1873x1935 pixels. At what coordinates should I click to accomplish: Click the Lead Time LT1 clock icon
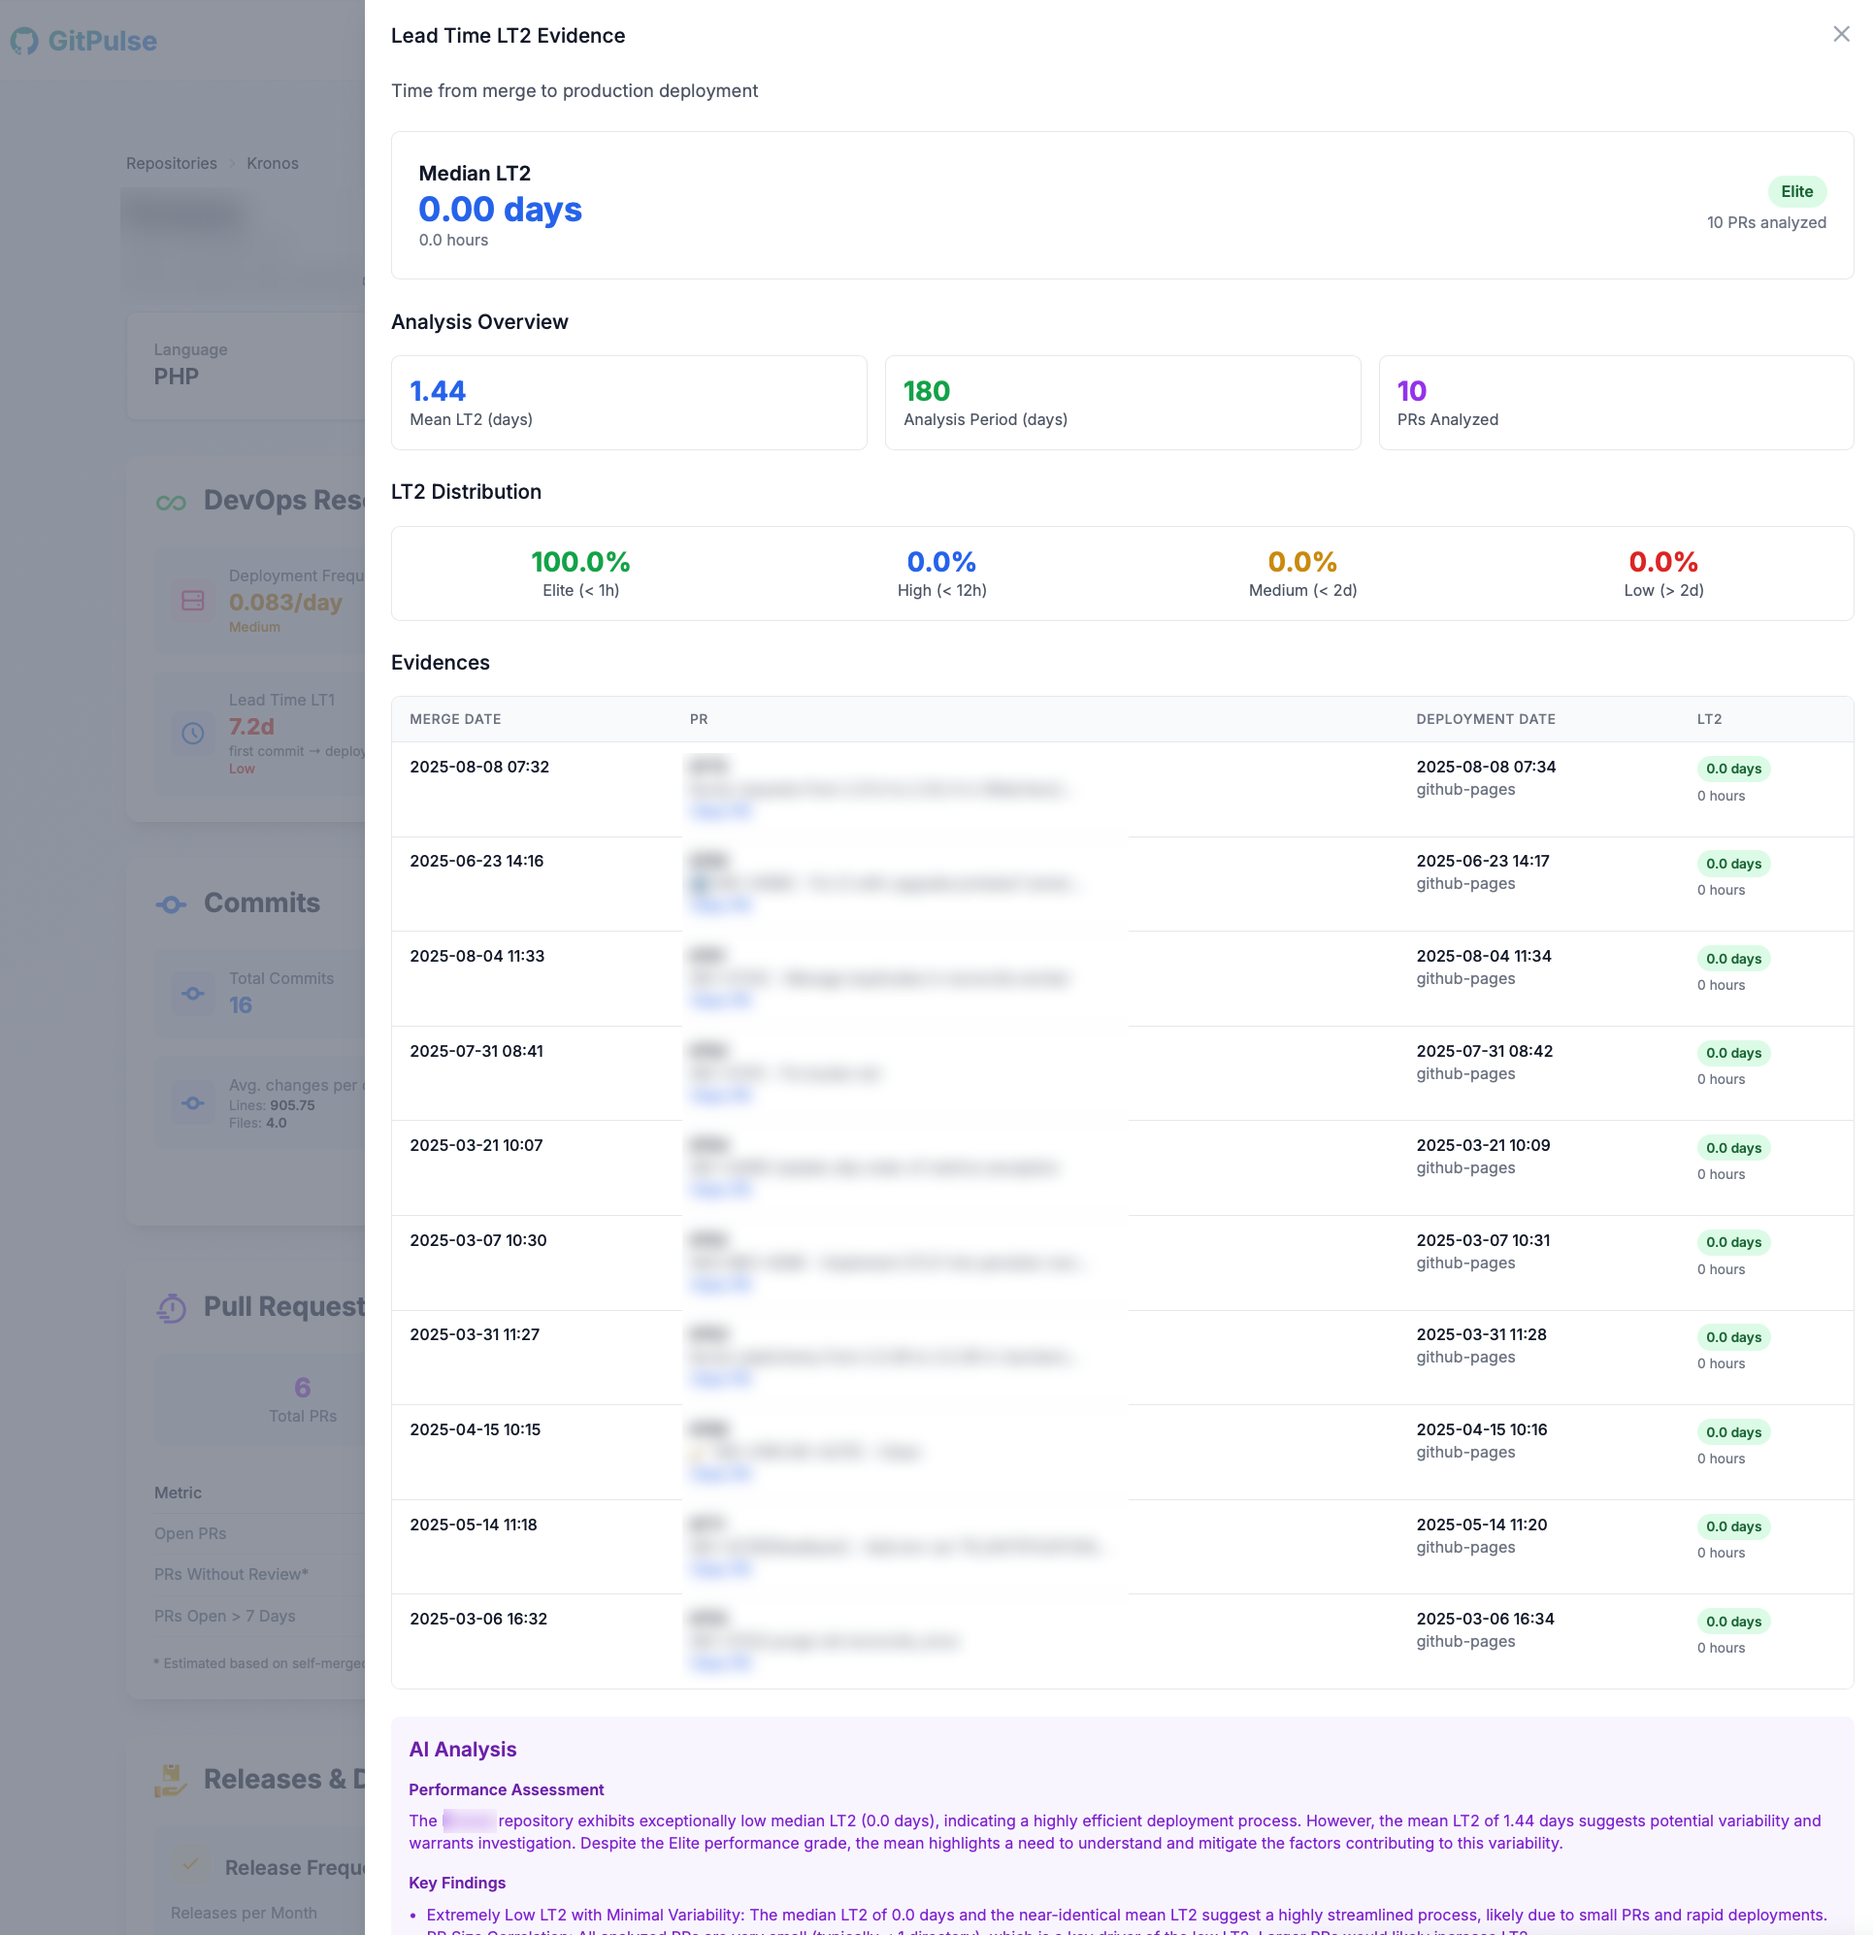point(192,733)
